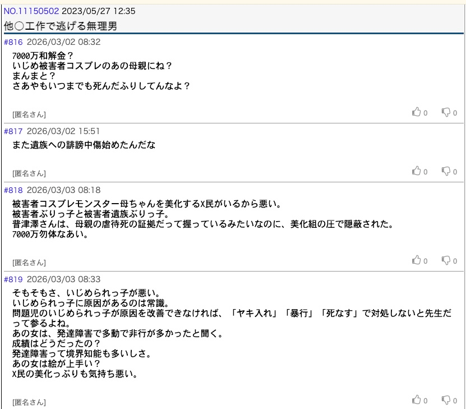The image size is (466, 409).
Task: Click 匿名さん author name under post #818
Action: coord(29,263)
